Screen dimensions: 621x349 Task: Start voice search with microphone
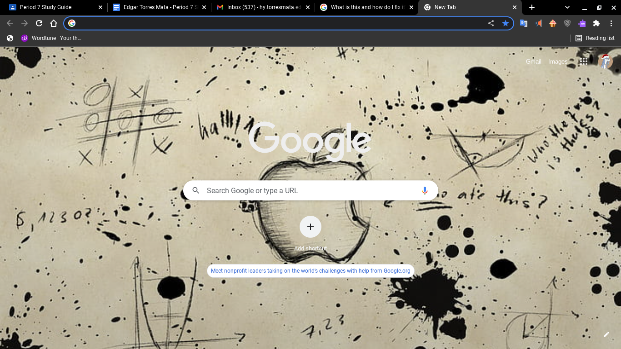click(425, 190)
